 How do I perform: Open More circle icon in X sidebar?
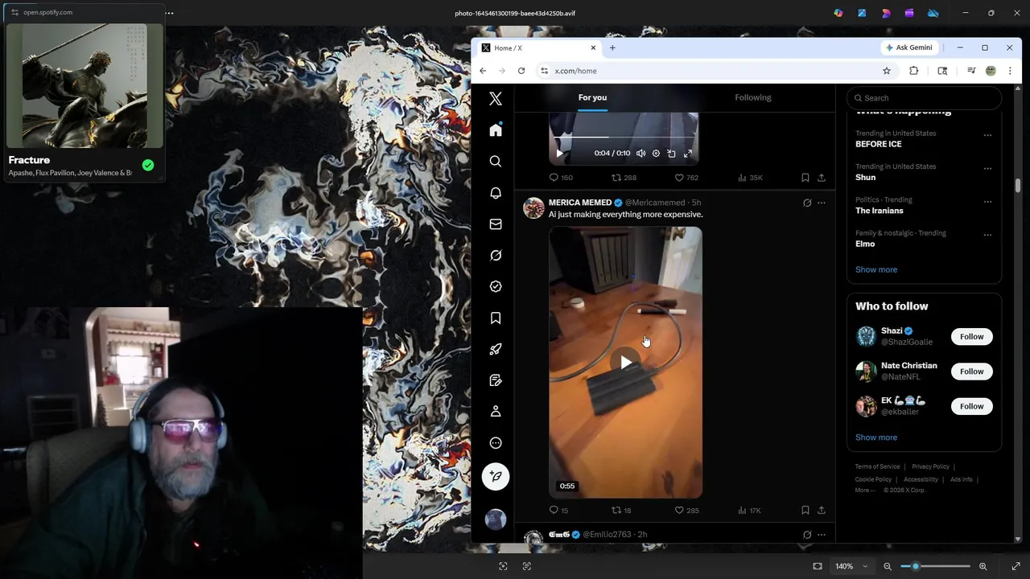pos(496,443)
